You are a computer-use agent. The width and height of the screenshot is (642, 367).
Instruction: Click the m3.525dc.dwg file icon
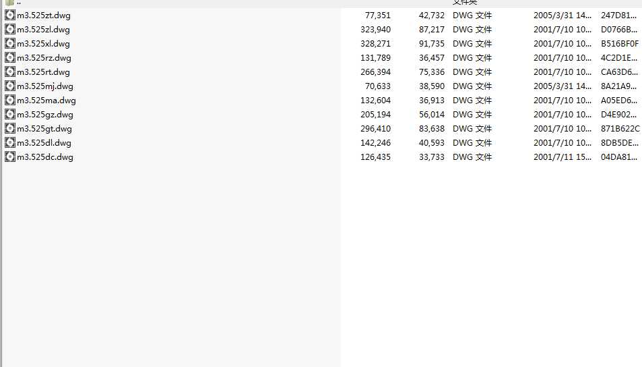coord(10,157)
